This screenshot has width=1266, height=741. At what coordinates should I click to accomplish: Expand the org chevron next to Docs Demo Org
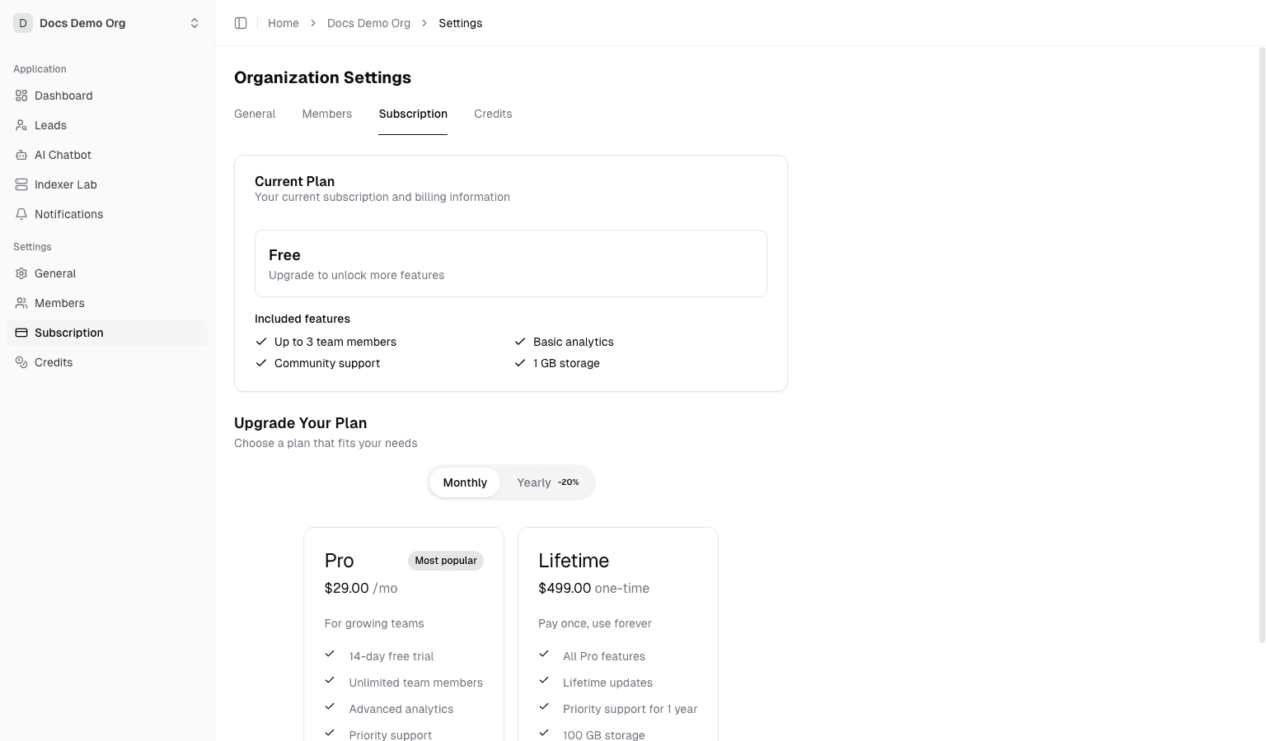tap(195, 23)
